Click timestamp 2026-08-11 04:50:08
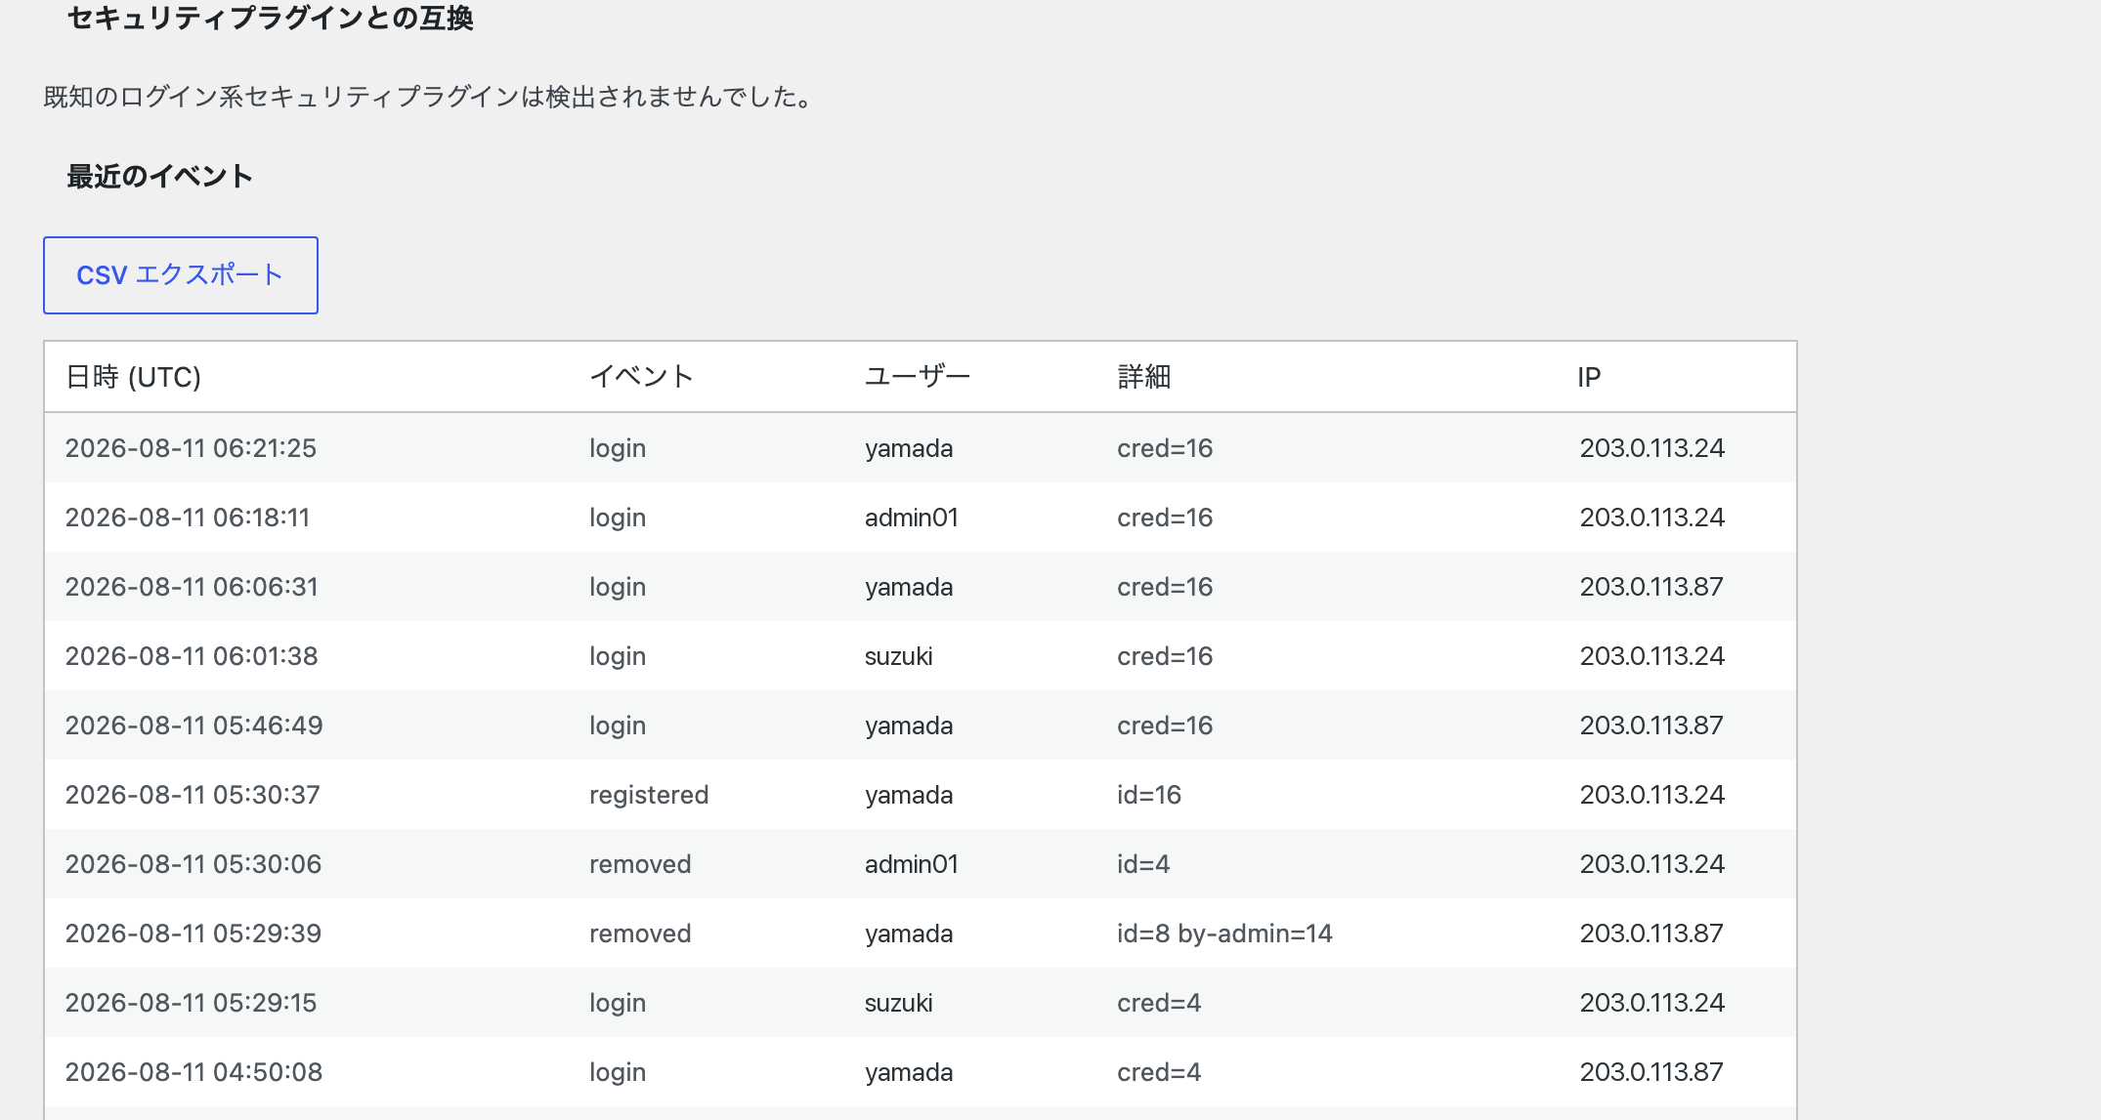Screen dimensions: 2101x1120 pos(193,1072)
